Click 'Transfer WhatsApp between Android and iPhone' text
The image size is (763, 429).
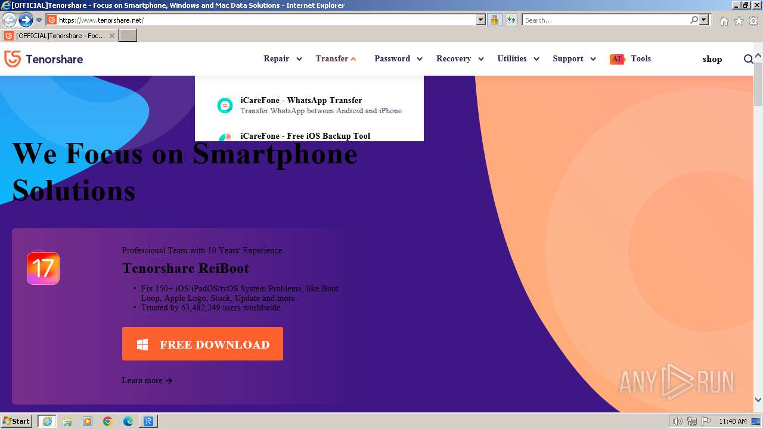click(x=321, y=111)
